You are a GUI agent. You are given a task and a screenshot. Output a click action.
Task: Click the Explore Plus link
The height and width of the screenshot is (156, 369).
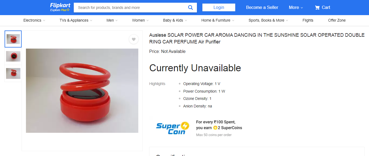(60, 10)
